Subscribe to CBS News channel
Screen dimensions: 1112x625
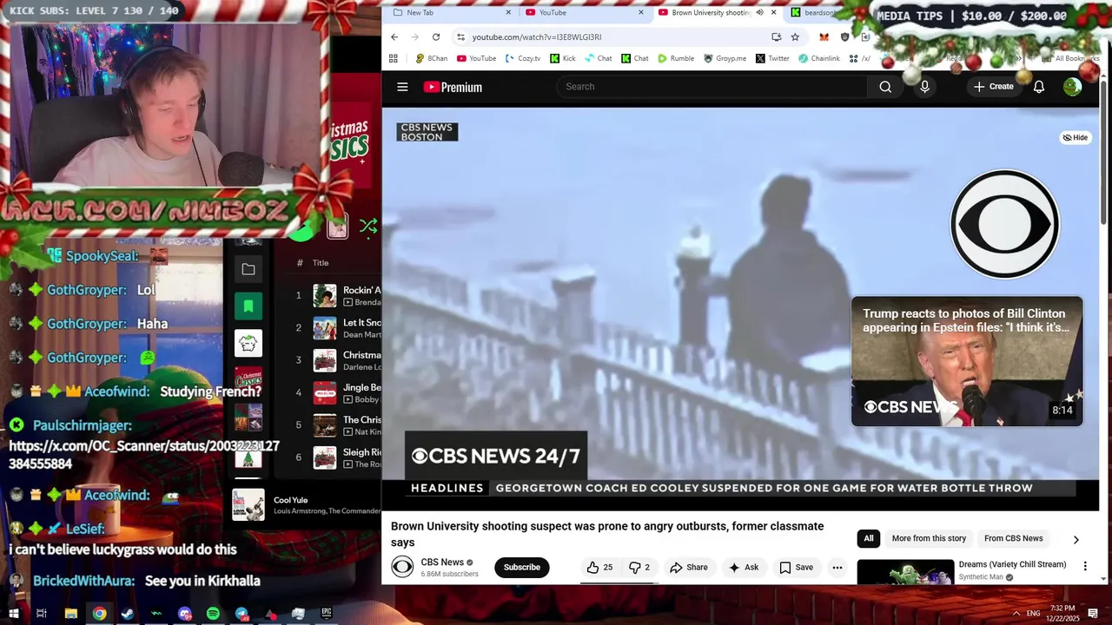tap(522, 568)
